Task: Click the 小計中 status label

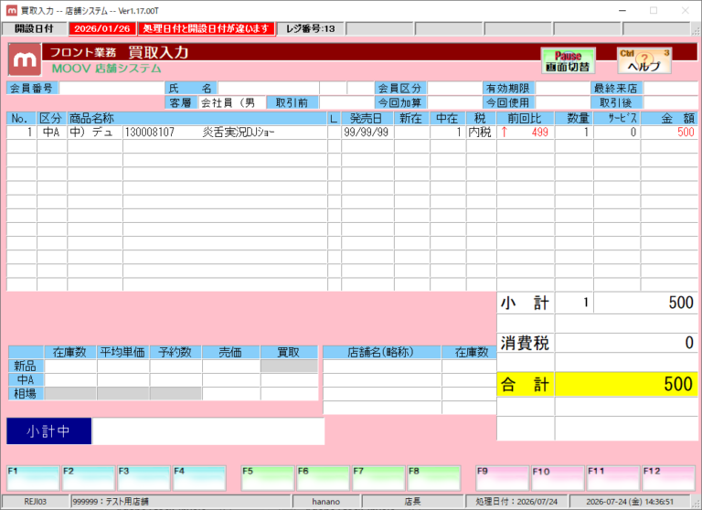Action: coord(48,431)
